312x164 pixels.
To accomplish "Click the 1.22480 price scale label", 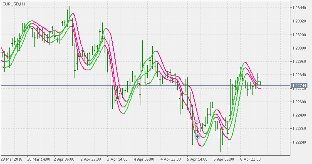I will 299,115.
